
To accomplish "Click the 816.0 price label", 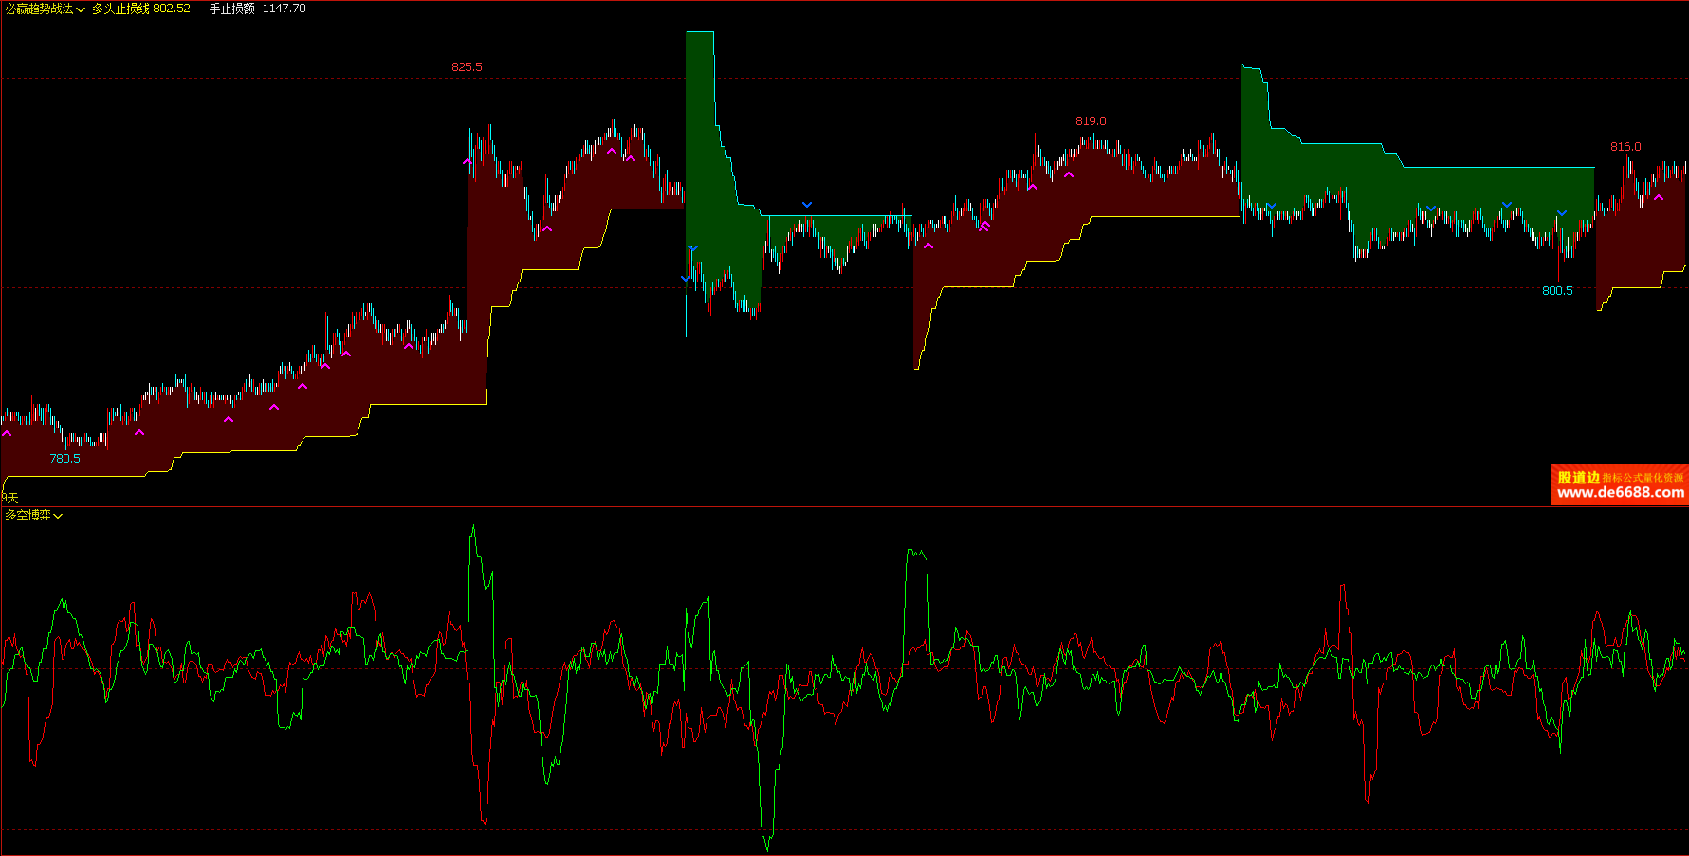I will pyautogui.click(x=1625, y=147).
